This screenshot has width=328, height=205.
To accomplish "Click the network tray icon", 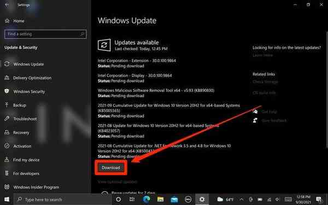I will pos(269,200).
